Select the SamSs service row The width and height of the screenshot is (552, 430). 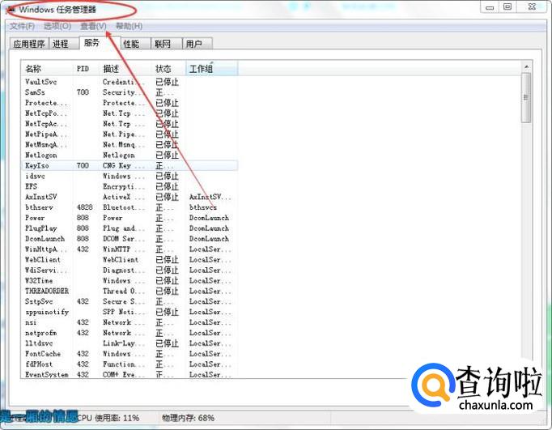click(130, 92)
